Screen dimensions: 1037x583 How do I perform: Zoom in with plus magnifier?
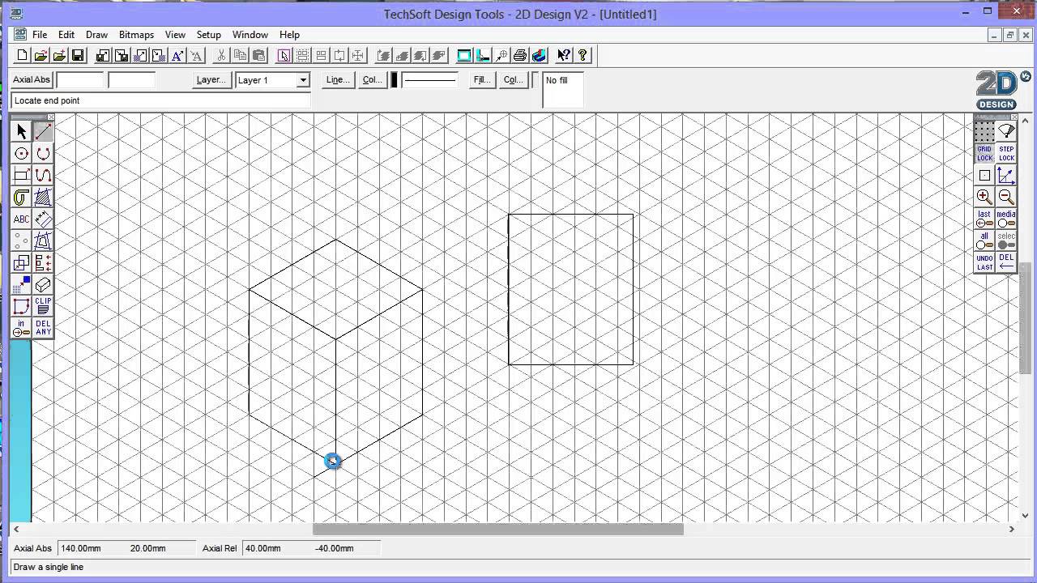tap(984, 197)
